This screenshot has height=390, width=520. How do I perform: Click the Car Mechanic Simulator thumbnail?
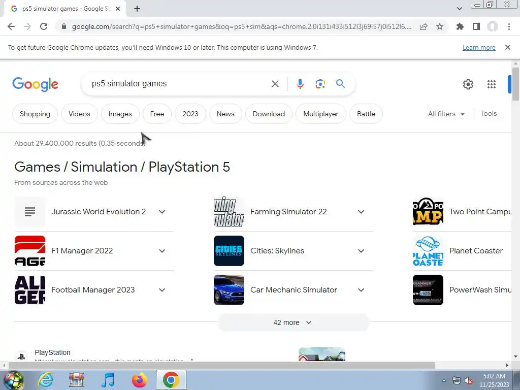(x=229, y=290)
